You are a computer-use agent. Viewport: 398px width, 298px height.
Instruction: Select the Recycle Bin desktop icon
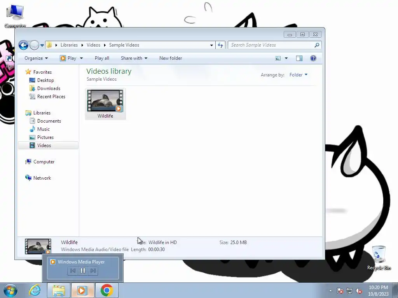coord(379,258)
